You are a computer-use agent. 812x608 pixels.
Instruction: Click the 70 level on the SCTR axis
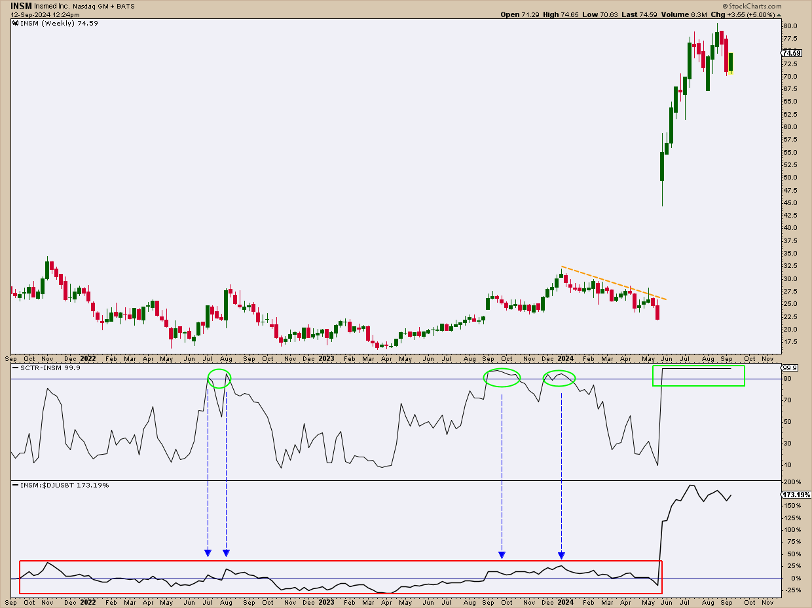tap(787, 400)
